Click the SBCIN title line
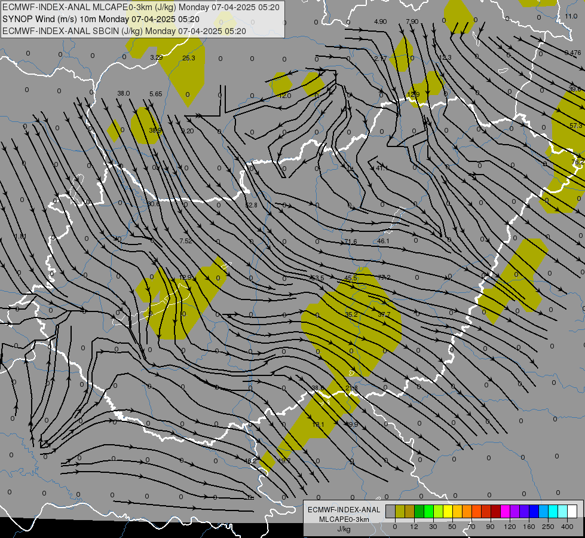The width and height of the screenshot is (585, 538). (124, 31)
